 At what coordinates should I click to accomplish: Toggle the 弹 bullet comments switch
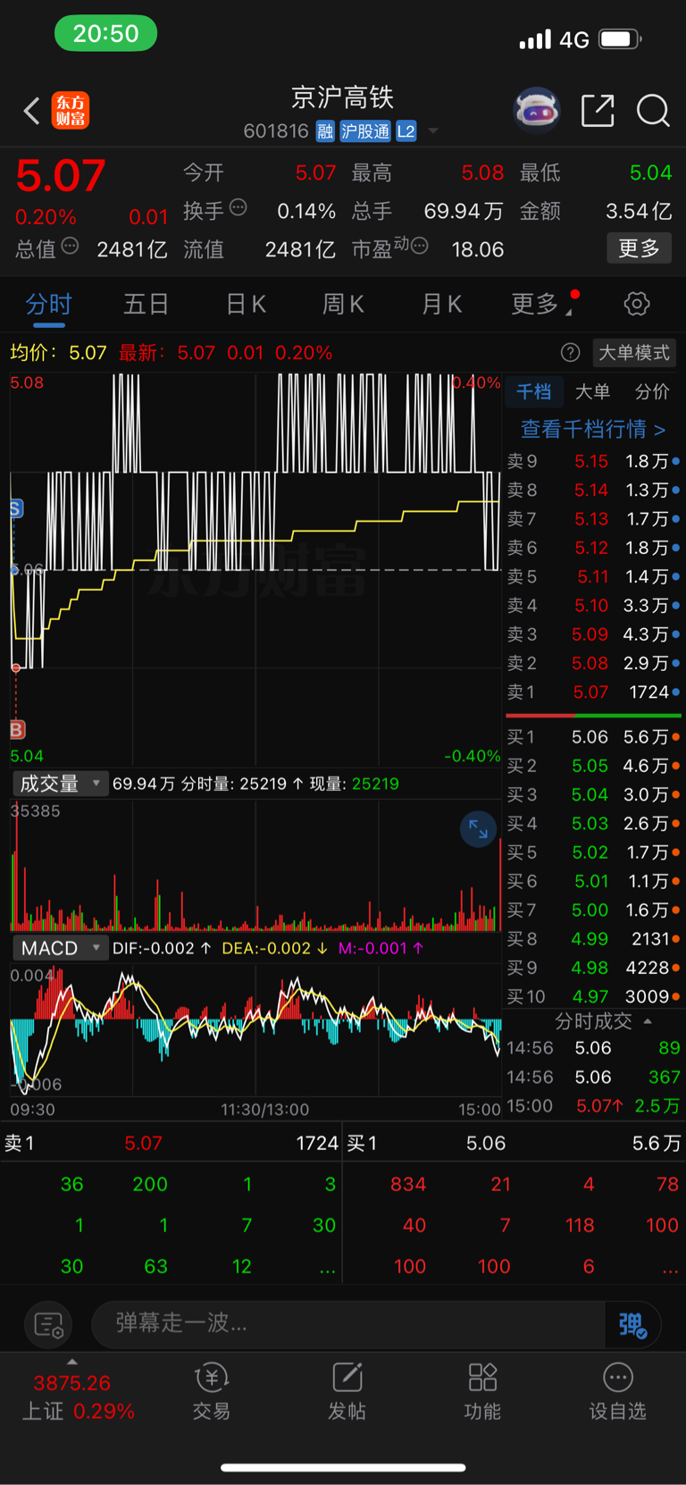[x=633, y=1324]
